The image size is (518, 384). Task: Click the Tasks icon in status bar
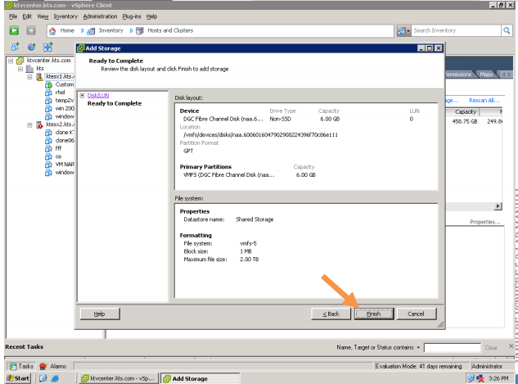click(13, 366)
